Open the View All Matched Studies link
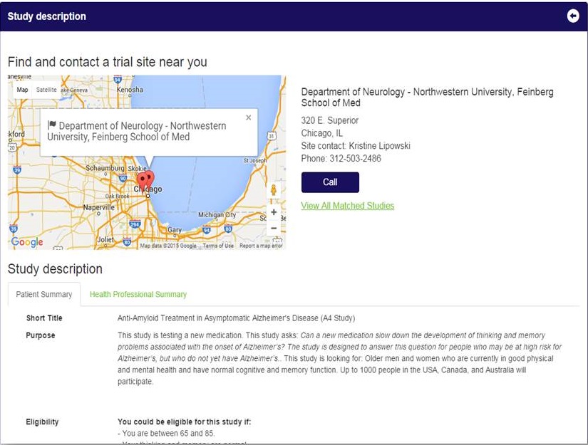Screen dimensions: 588x445 [x=347, y=206]
